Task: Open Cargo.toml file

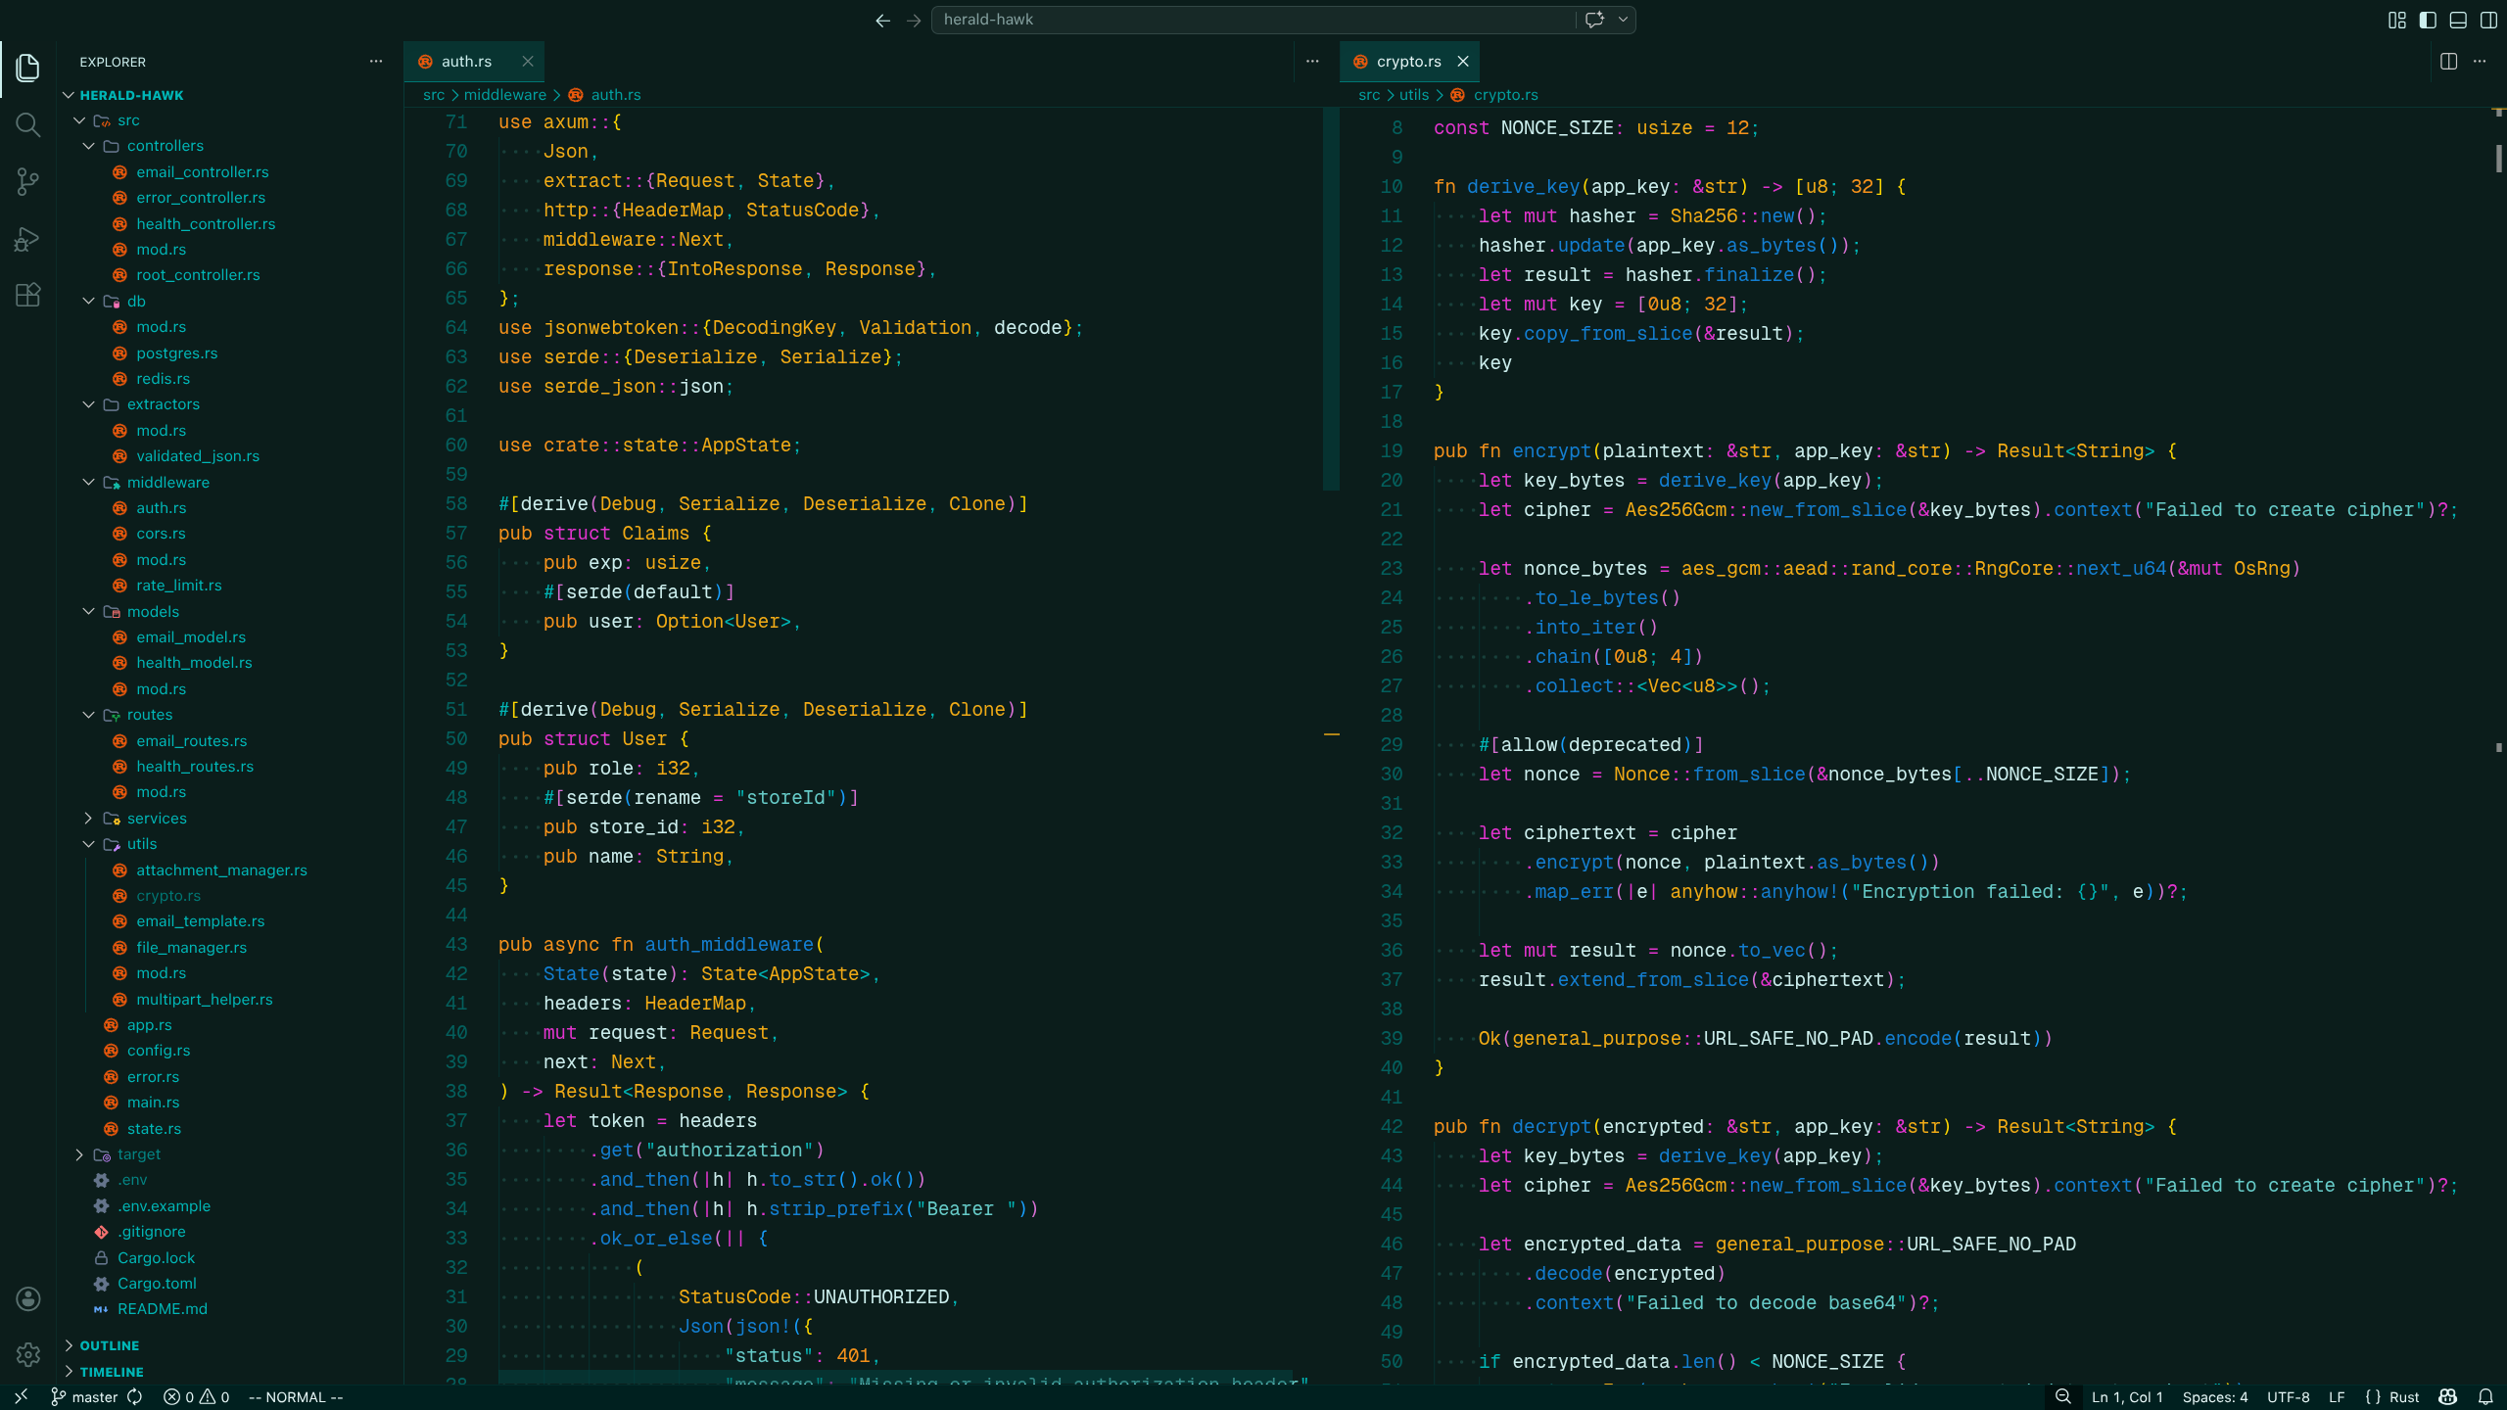Action: (x=157, y=1284)
